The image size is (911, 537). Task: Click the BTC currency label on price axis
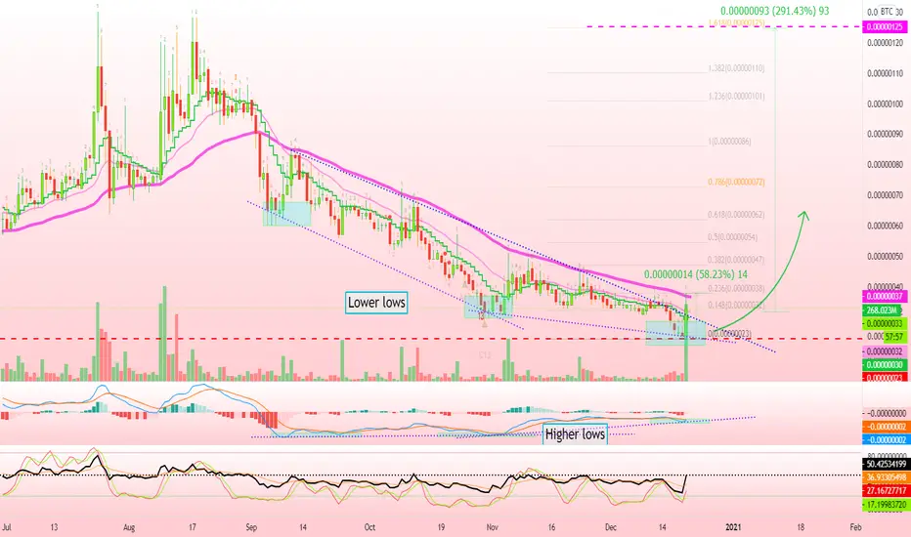(x=888, y=12)
